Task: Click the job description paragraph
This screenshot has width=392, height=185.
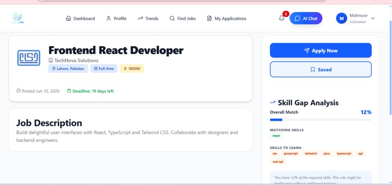Action: (x=127, y=136)
